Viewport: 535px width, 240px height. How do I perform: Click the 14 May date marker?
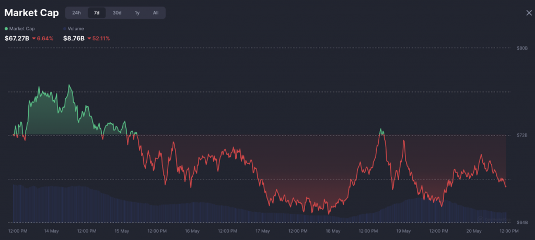coord(51,231)
